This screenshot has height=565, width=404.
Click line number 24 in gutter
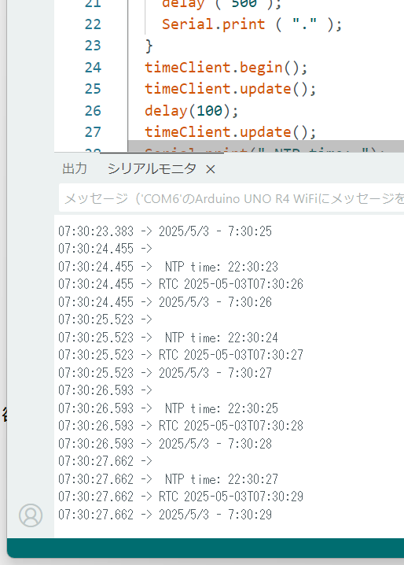(93, 68)
